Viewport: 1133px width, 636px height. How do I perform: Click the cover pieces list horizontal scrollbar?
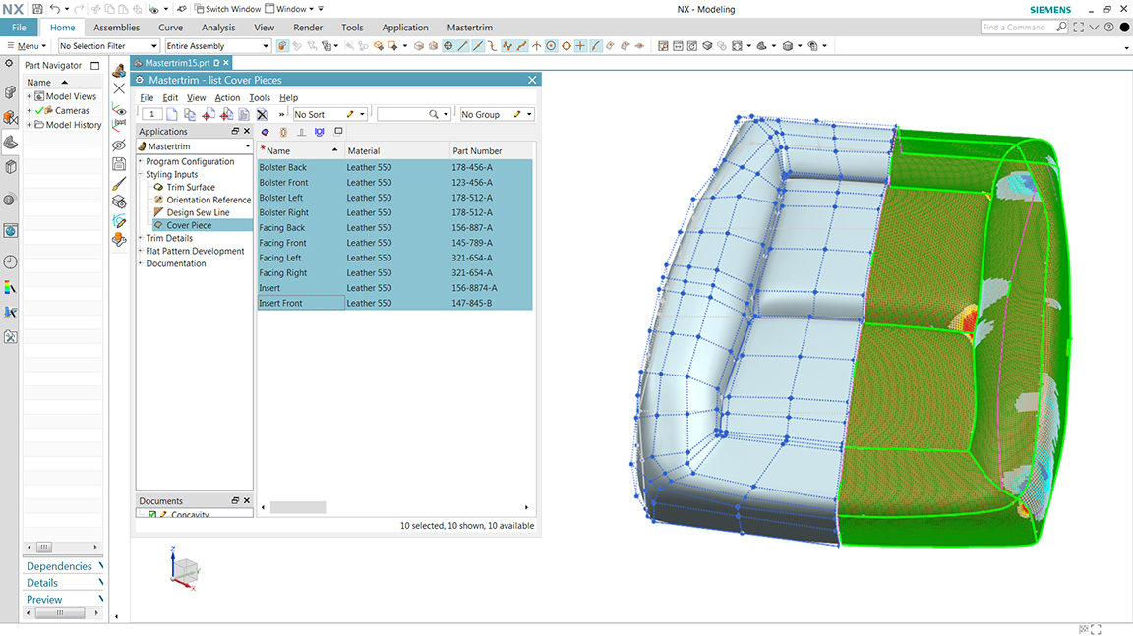pos(298,508)
